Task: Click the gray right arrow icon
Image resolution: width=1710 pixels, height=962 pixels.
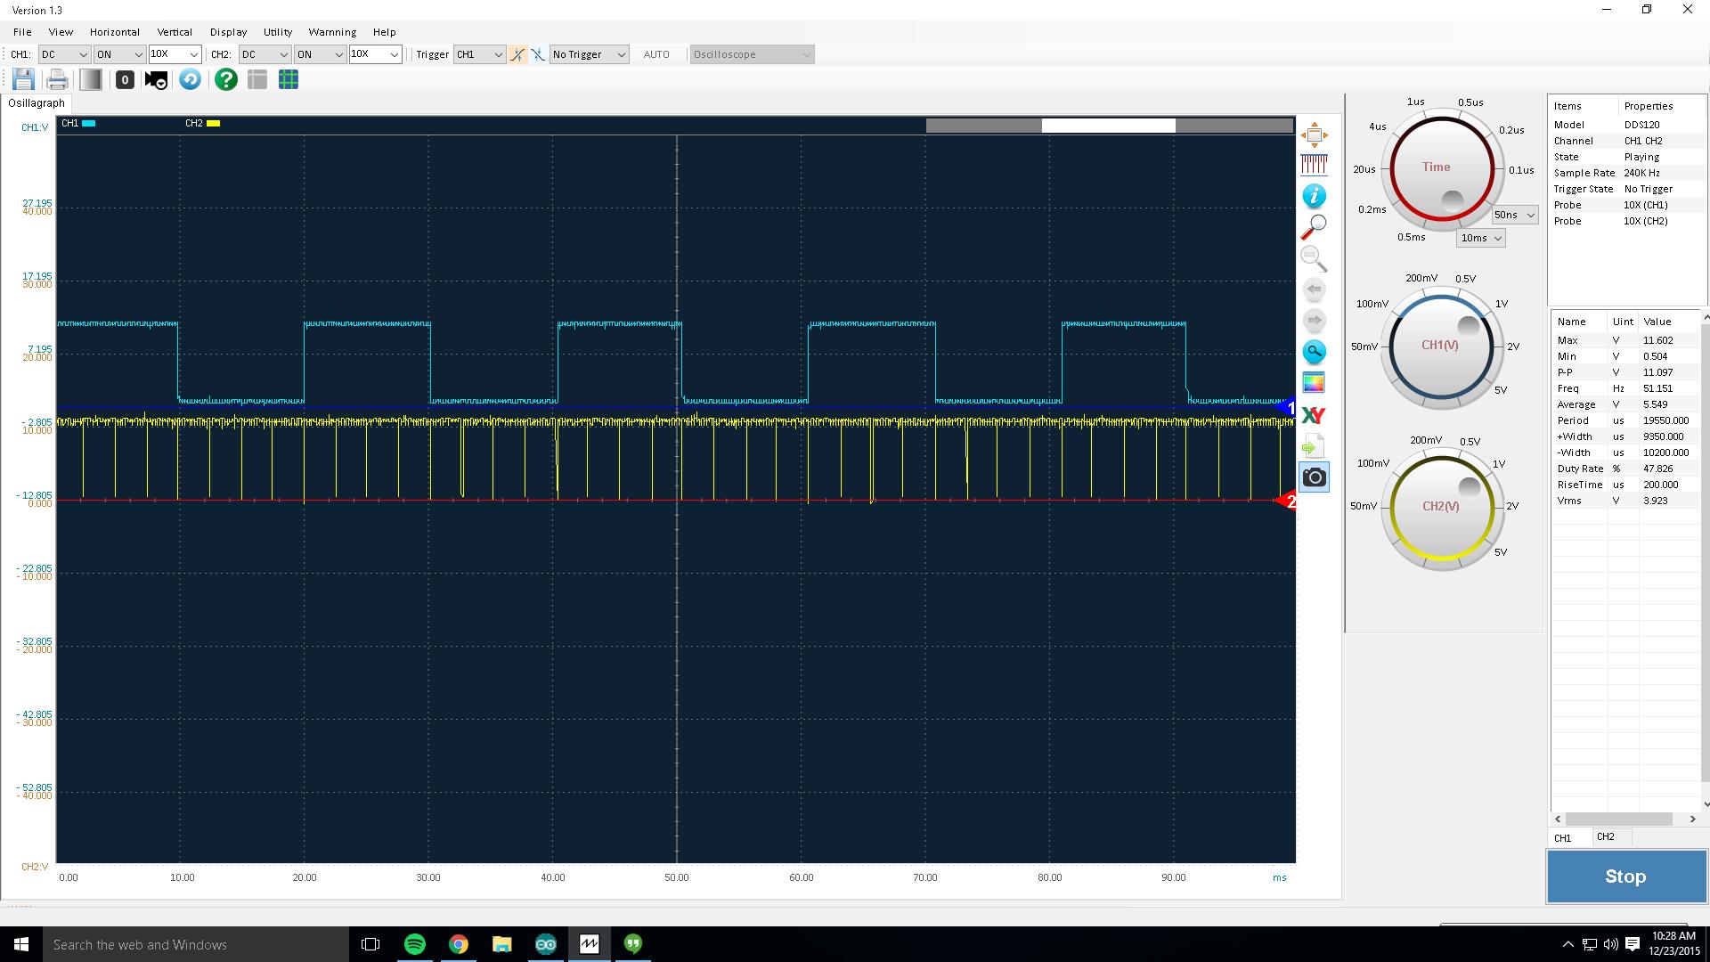Action: click(x=1314, y=321)
